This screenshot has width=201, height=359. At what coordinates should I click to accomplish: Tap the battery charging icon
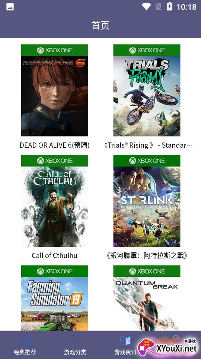(x=170, y=7)
